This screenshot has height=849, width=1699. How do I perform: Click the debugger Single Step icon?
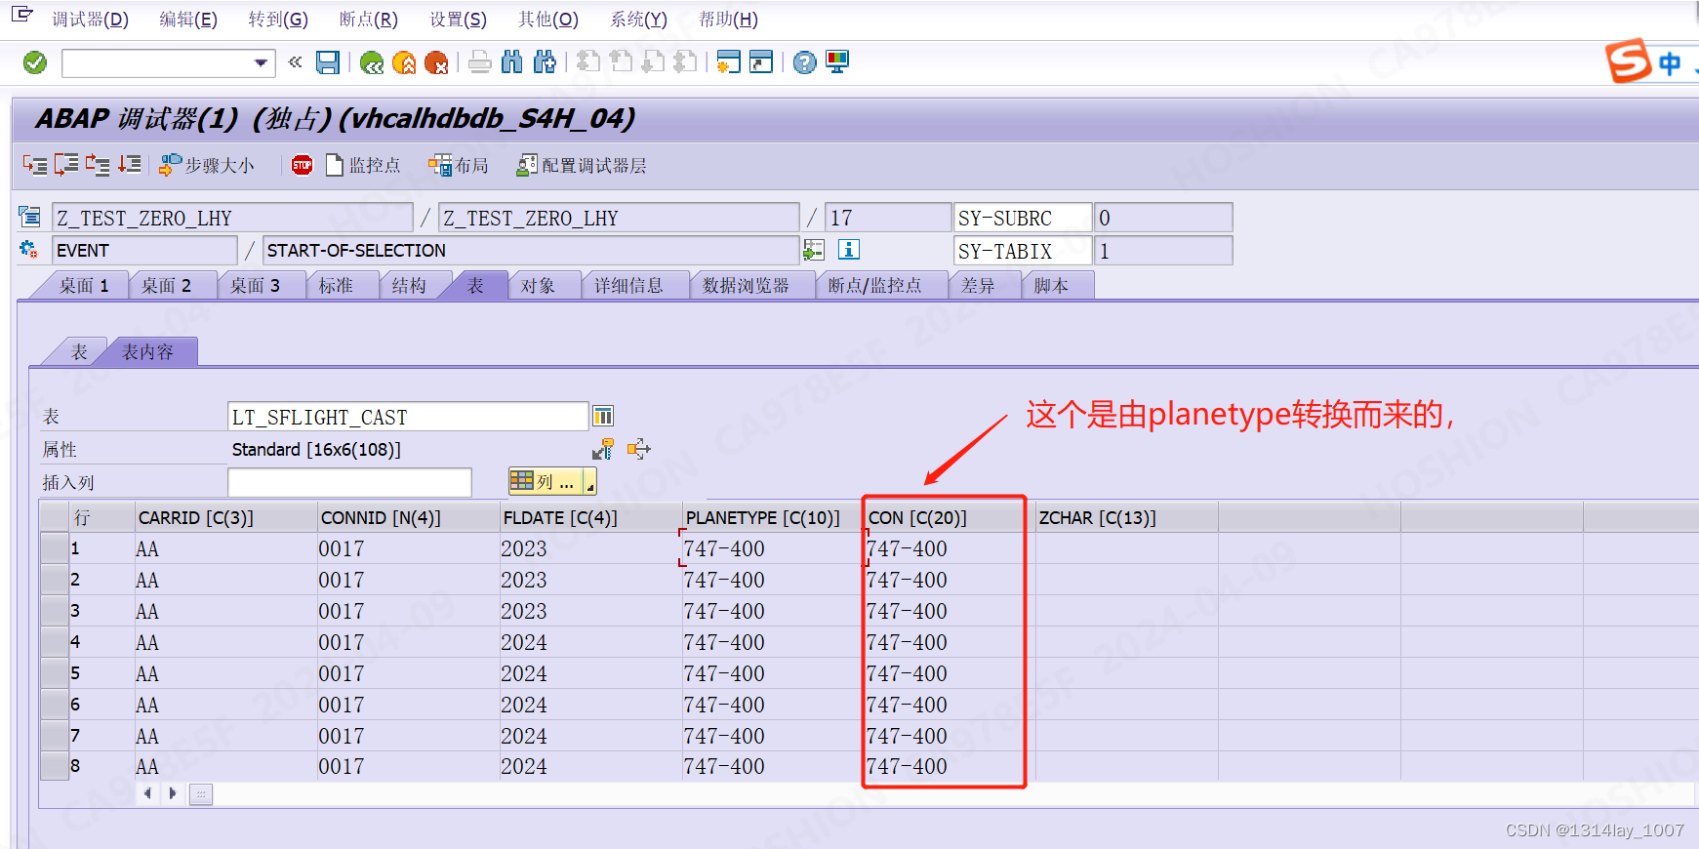[34, 165]
